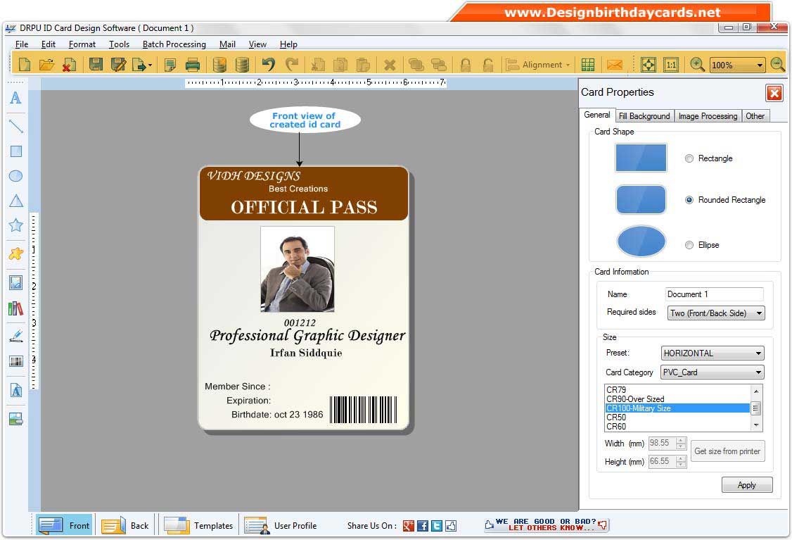
Task: Open the Batch Processing menu
Action: point(174,44)
